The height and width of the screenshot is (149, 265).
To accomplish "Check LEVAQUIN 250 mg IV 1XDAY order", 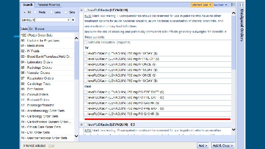I will (x=86, y=53).
